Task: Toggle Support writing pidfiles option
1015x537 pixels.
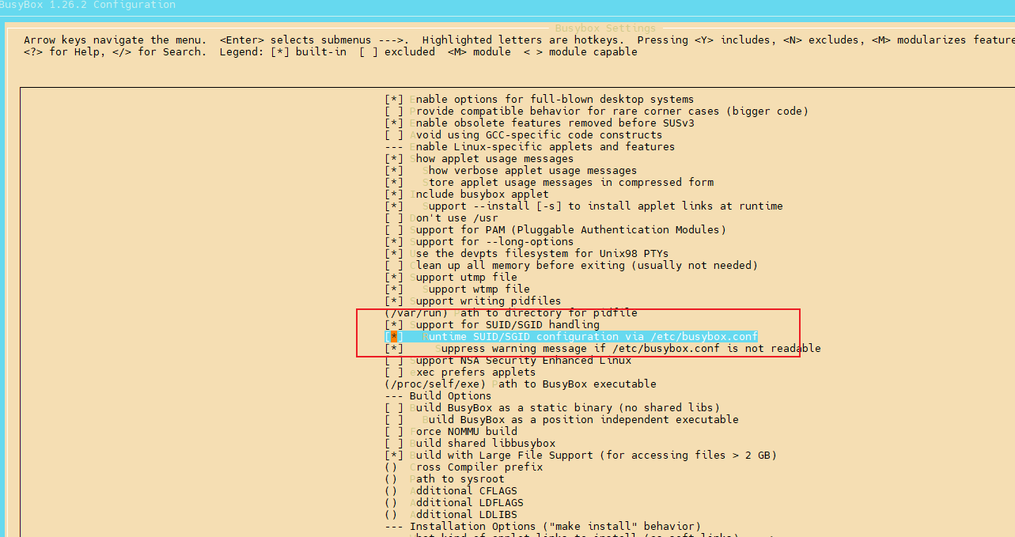Action: (472, 301)
